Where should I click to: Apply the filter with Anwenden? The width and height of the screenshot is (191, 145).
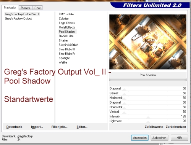point(140,138)
